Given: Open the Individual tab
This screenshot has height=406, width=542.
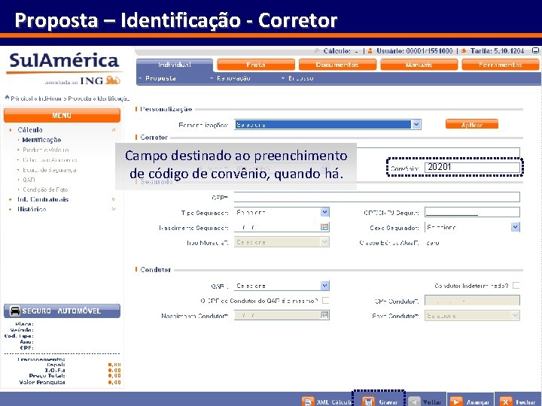Looking at the screenshot, I should click(x=175, y=65).
